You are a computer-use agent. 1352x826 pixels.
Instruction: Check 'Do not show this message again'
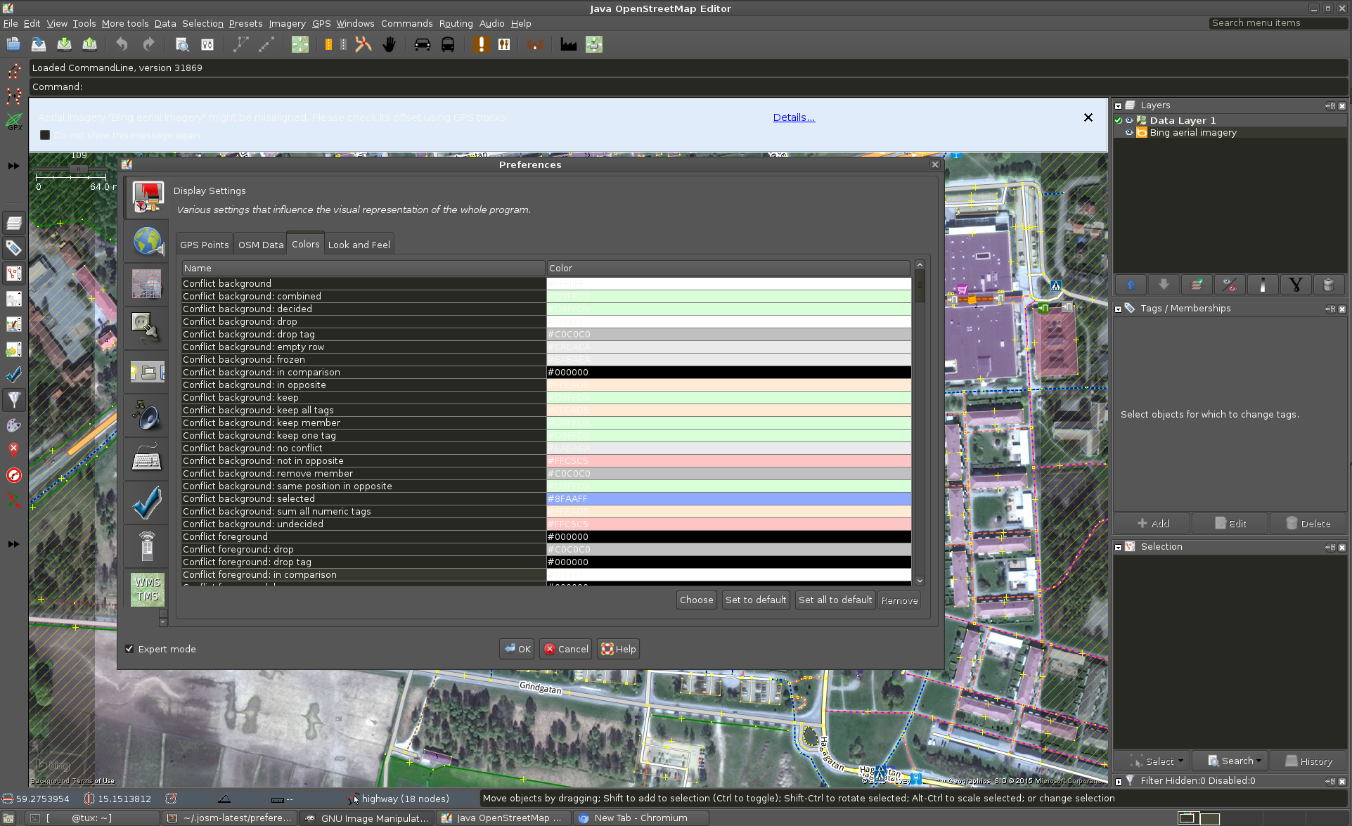point(45,135)
